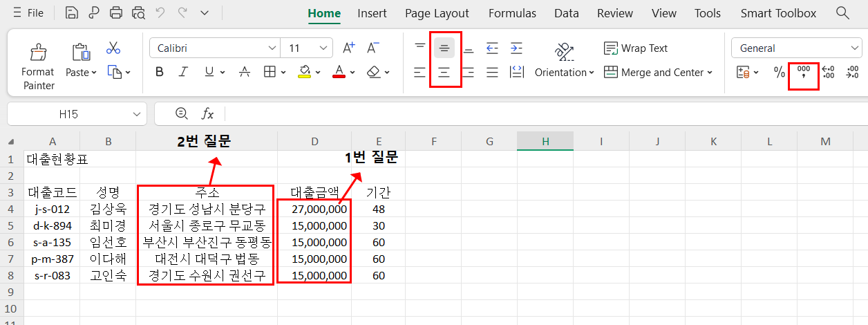
Task: Click the increase indent icon
Action: coord(516,48)
